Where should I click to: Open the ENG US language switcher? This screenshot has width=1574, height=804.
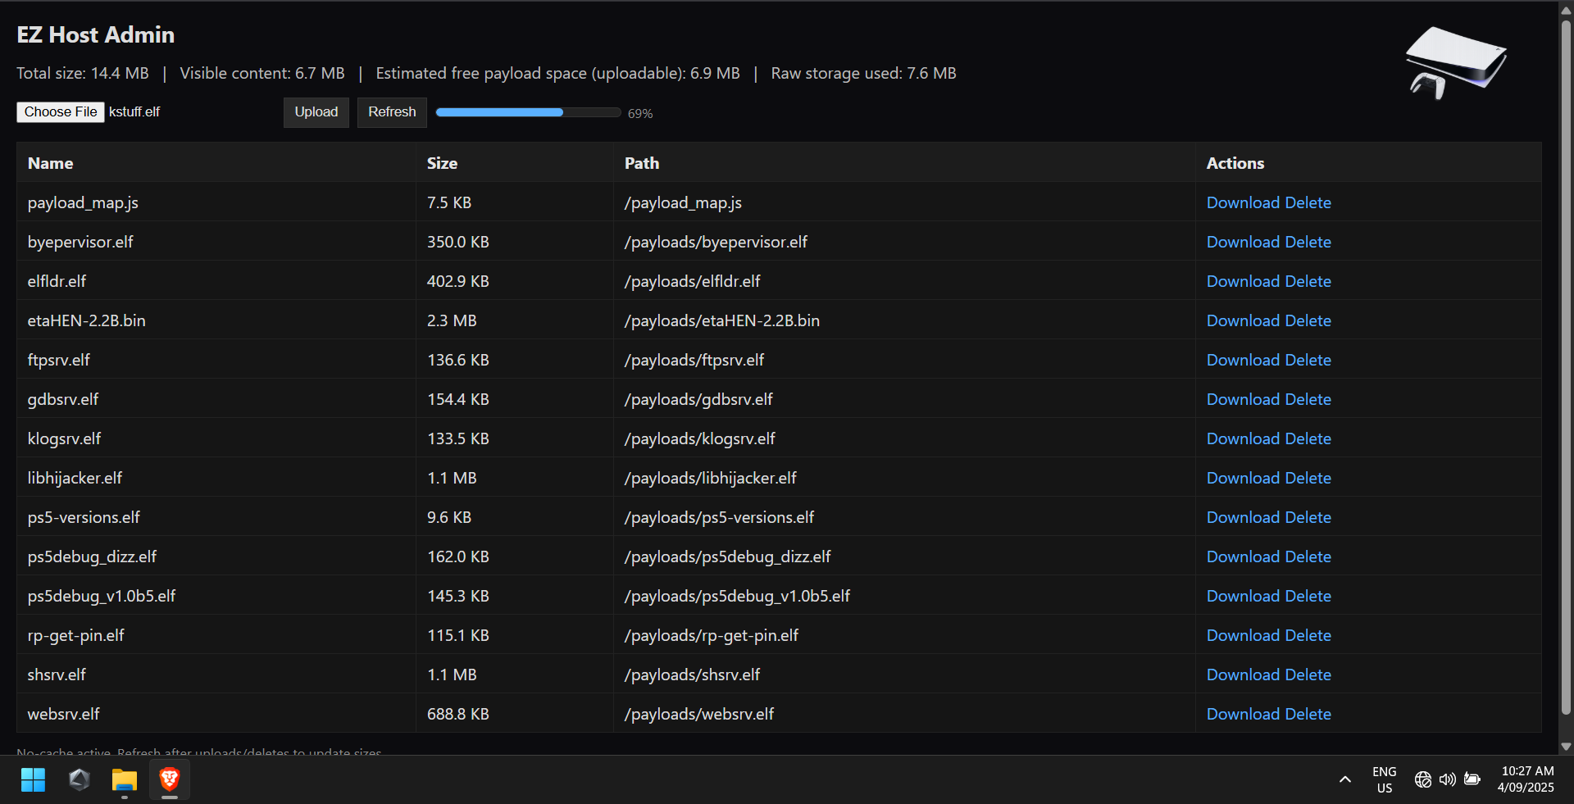(1385, 779)
